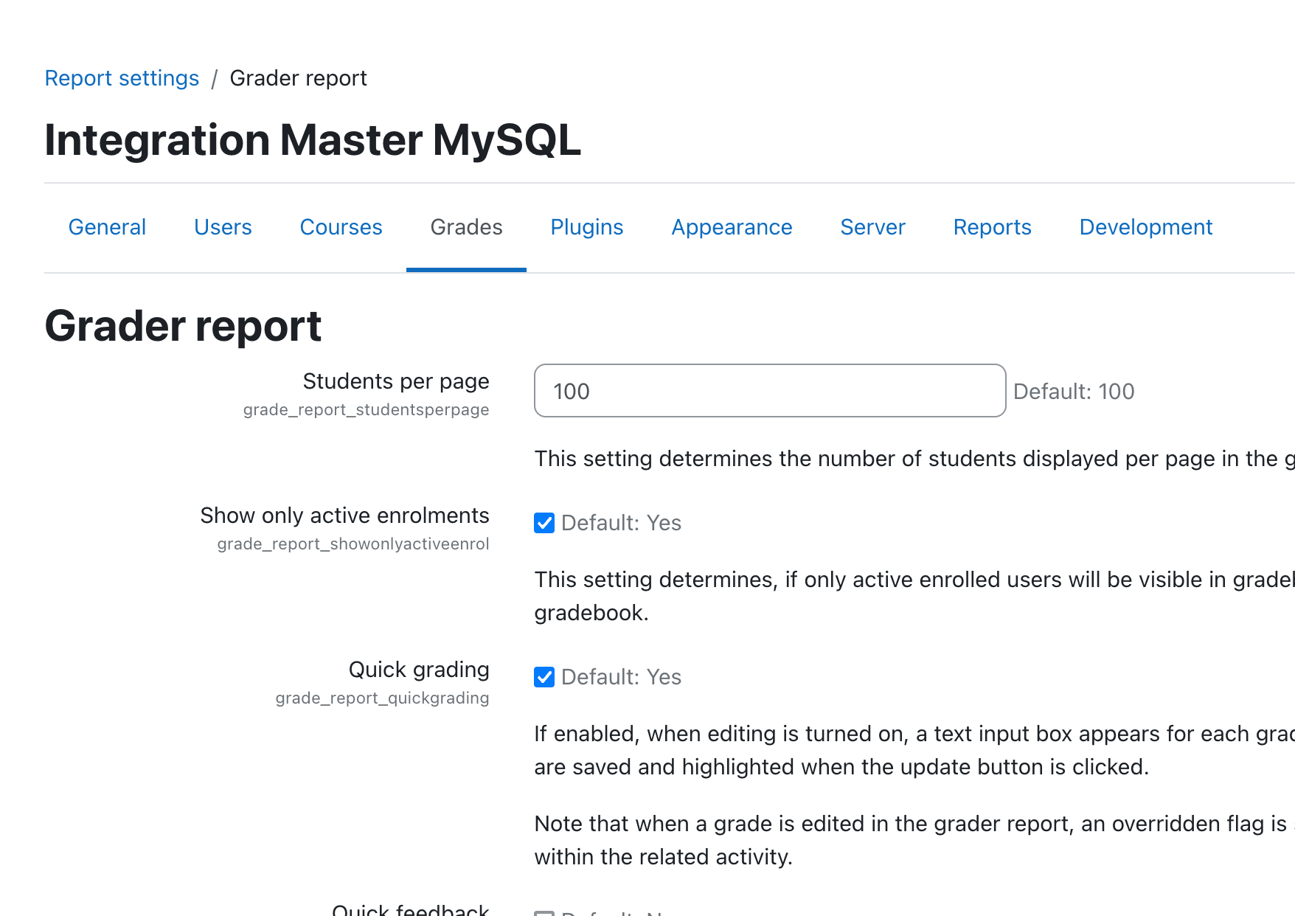This screenshot has height=916, width=1295.
Task: Switch to the General tab
Action: point(107,227)
